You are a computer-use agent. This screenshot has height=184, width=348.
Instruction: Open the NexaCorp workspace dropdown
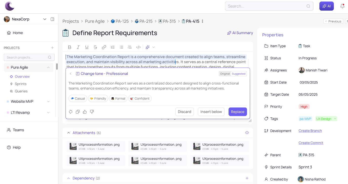pos(45,19)
